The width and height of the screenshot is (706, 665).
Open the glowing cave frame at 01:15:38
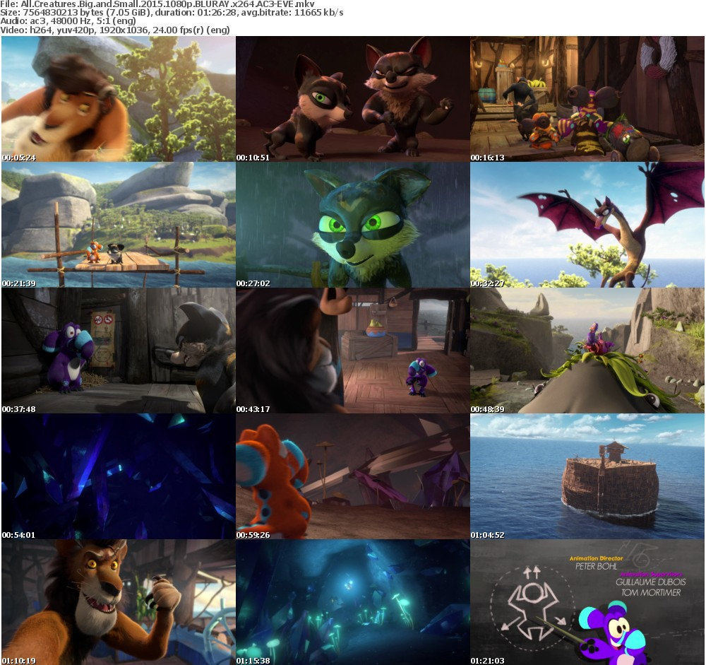coord(352,602)
